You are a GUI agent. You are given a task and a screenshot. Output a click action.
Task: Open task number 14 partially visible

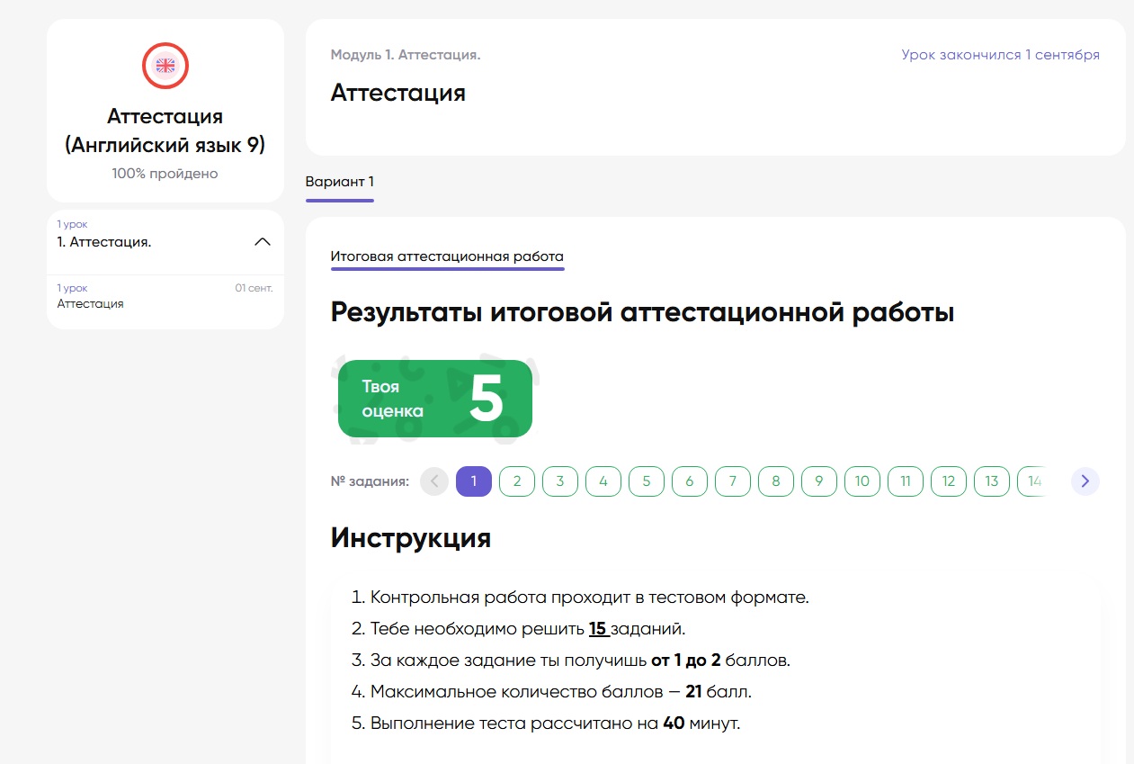(x=1034, y=481)
